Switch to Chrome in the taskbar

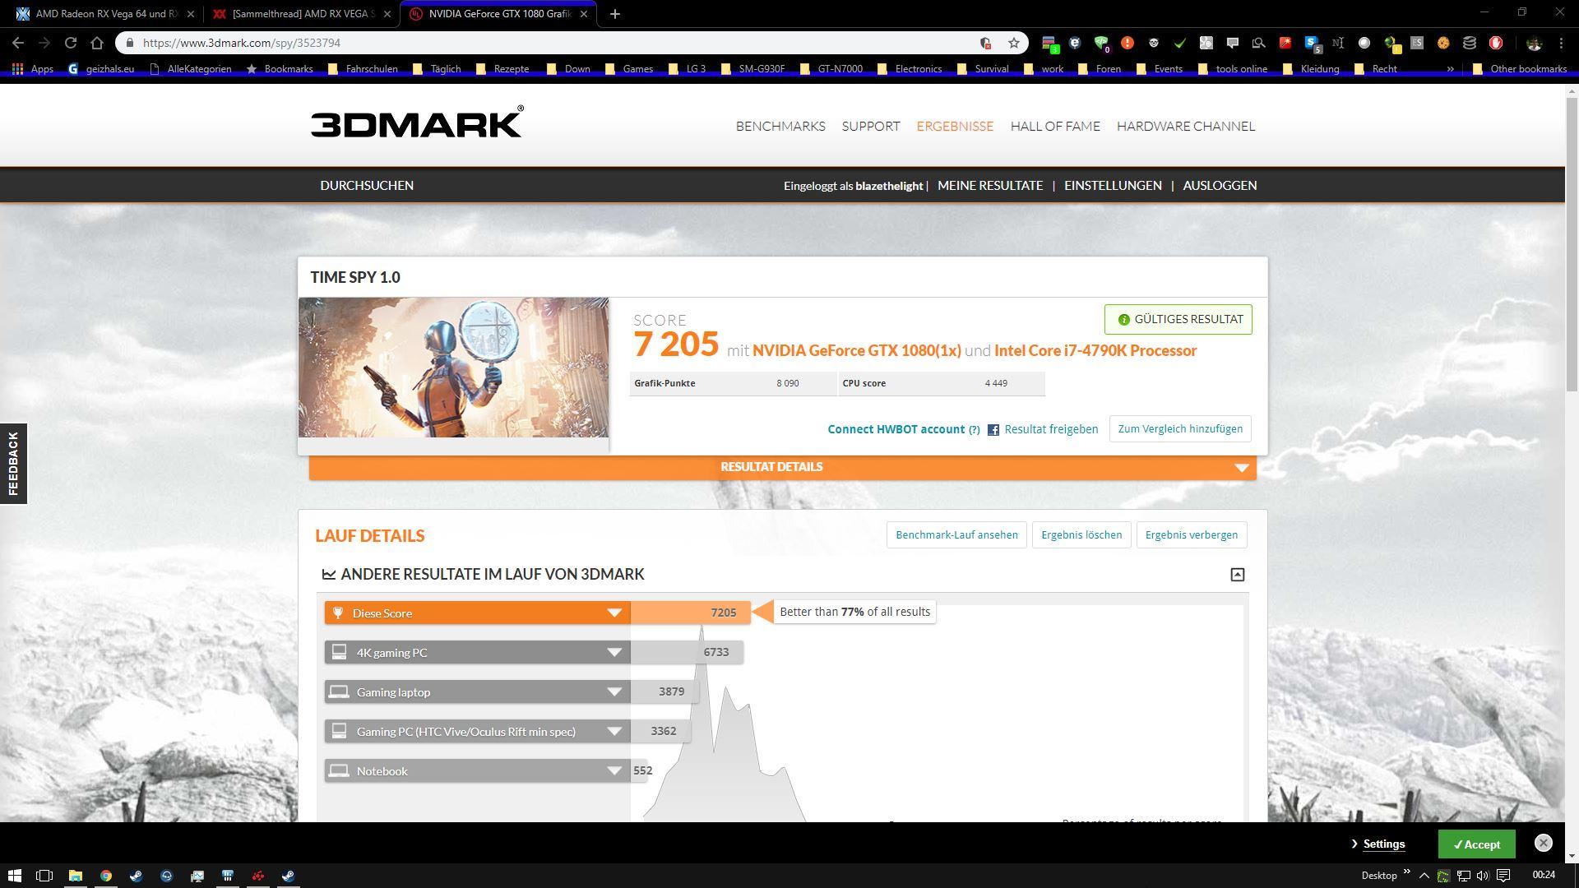click(x=105, y=876)
